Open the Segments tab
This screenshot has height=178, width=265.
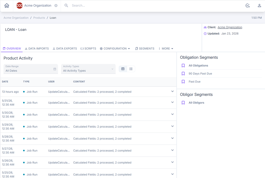coord(145,49)
